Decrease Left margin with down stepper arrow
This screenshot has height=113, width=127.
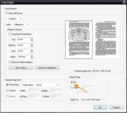pyautogui.click(x=32, y=52)
